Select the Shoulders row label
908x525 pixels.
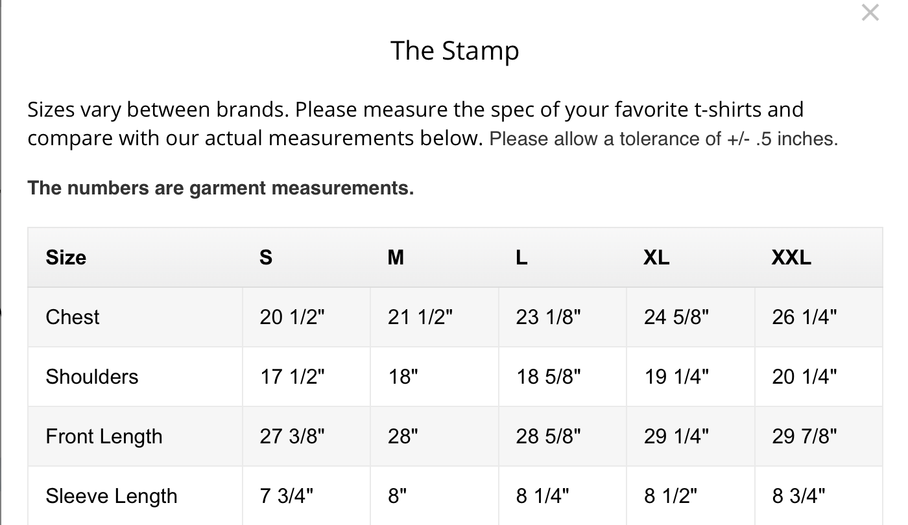(92, 377)
